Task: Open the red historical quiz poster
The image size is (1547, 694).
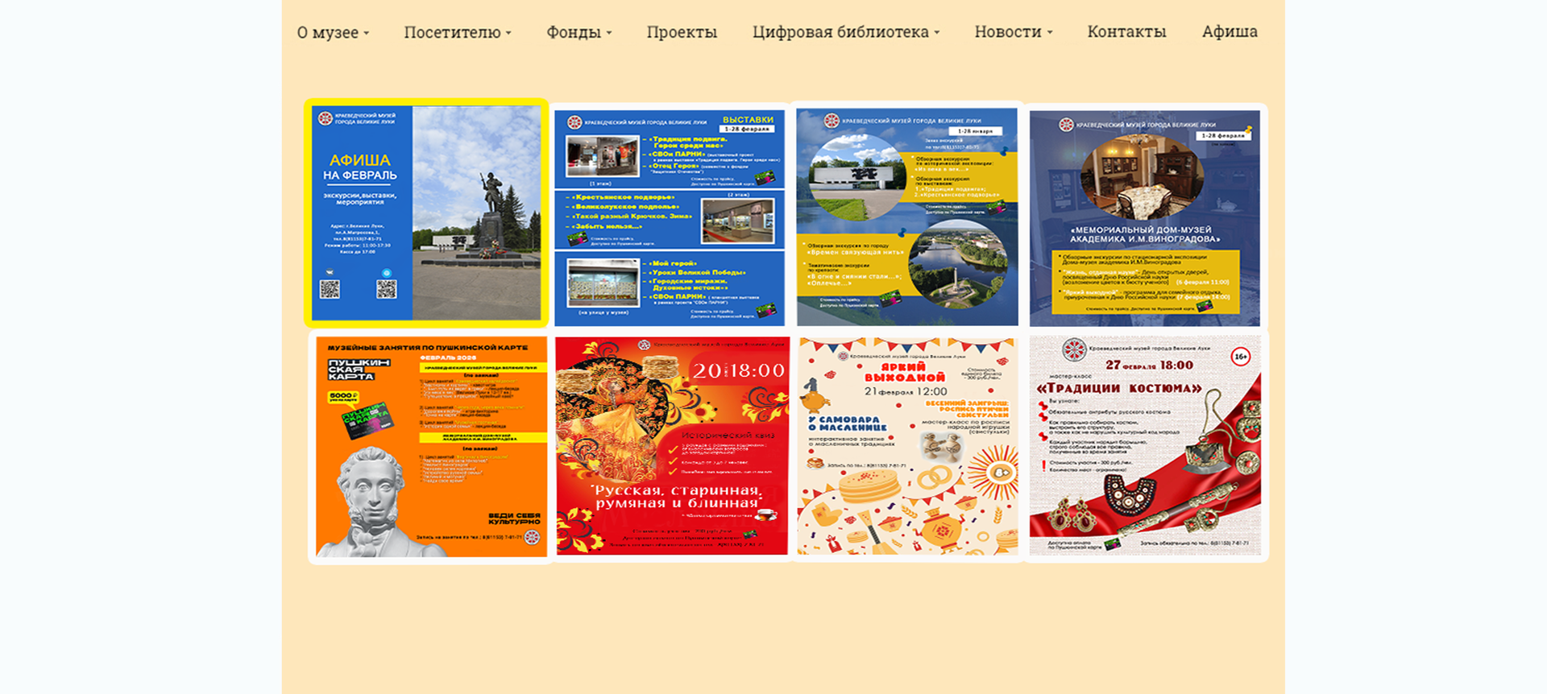Action: [672, 445]
